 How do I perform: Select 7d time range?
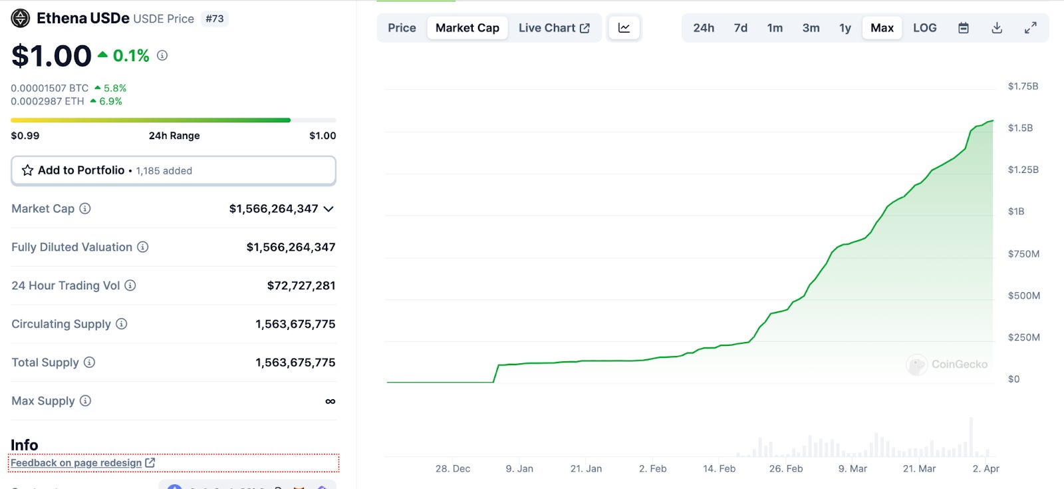741,28
